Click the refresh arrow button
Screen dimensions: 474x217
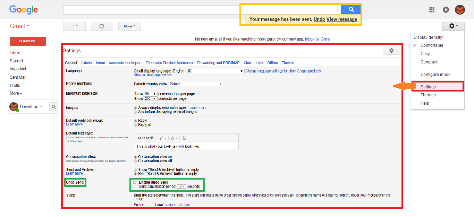(x=102, y=26)
